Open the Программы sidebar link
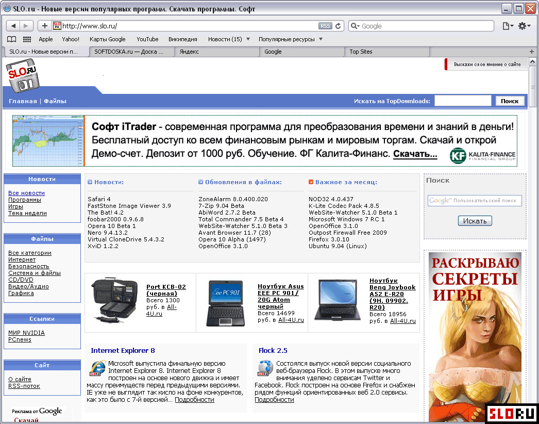The image size is (539, 424). coord(25,200)
